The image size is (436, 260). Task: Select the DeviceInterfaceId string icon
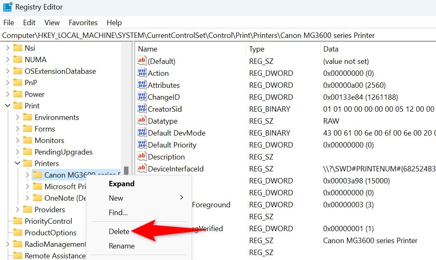(x=142, y=169)
